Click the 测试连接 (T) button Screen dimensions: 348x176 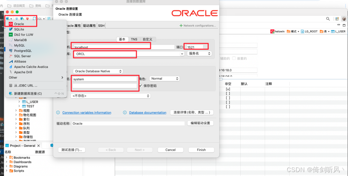coord(72,150)
